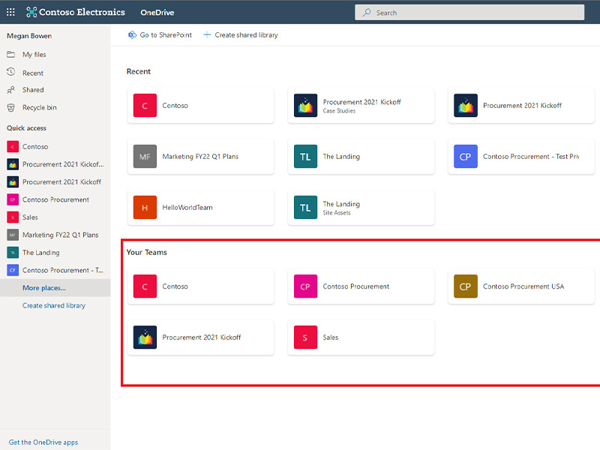The width and height of the screenshot is (600, 450).
Task: Open truncated Procurement 2021 Kickof... Quick access icon
Action: [13, 164]
